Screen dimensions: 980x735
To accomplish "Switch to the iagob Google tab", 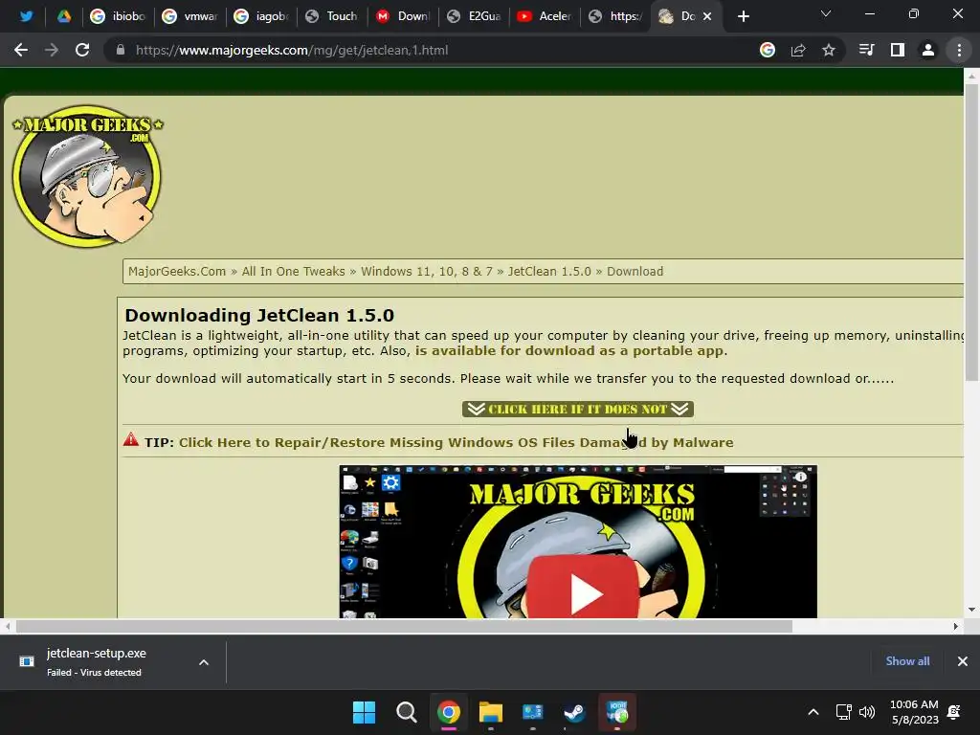I will [x=262, y=16].
